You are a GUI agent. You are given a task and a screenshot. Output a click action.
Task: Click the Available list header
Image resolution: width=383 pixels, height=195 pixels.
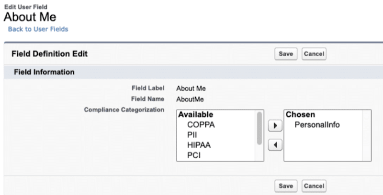(x=195, y=115)
